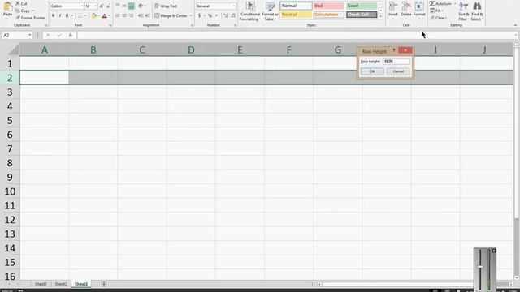Open Find & Select binoculars

[477, 11]
